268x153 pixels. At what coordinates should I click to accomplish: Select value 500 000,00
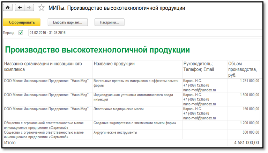(x=251, y=132)
